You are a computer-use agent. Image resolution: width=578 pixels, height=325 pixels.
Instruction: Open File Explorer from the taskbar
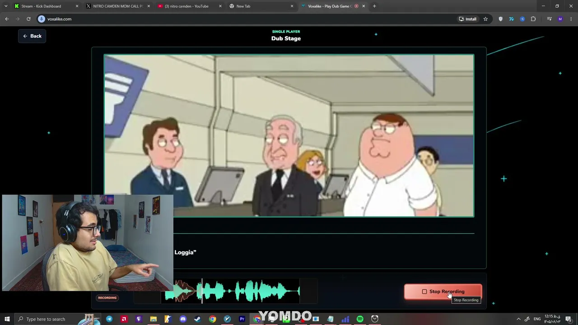click(x=154, y=319)
